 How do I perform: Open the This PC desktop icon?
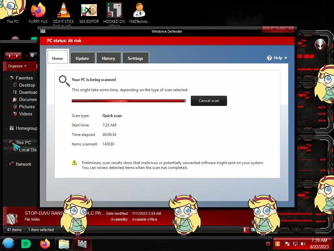[x=12, y=12]
